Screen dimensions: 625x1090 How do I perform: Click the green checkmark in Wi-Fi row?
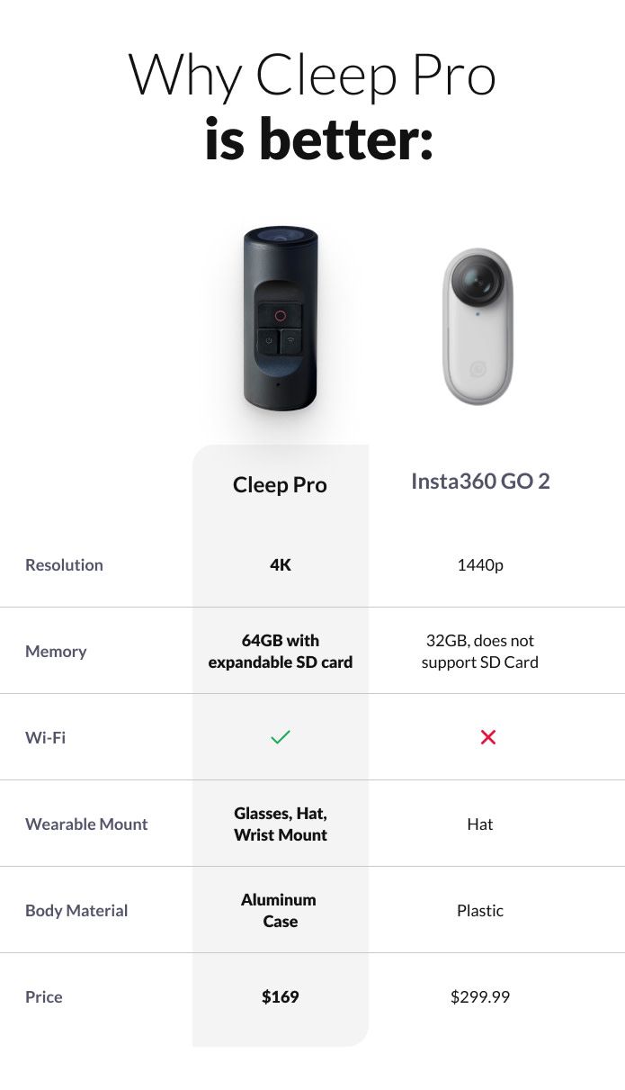(281, 737)
